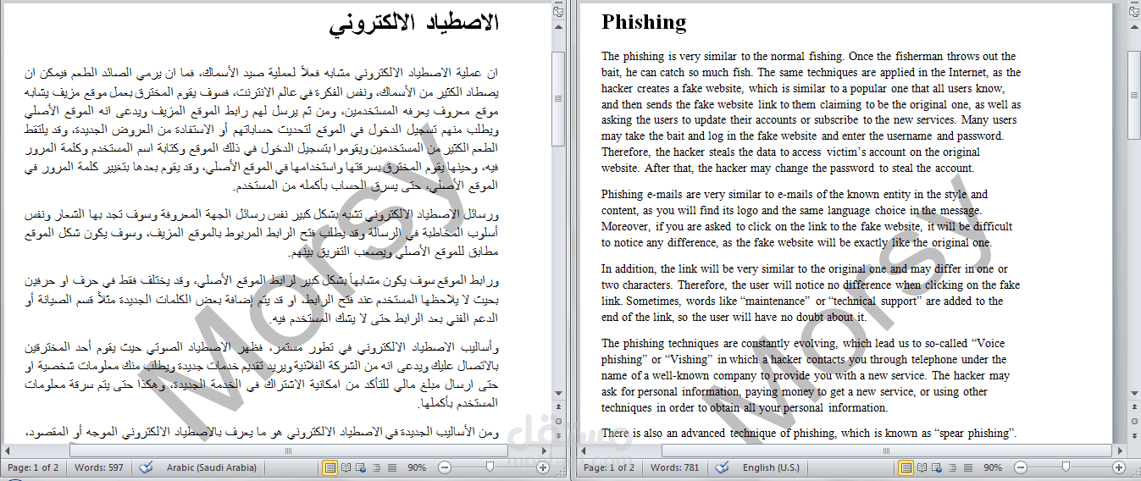Image resolution: width=1141 pixels, height=481 pixels.
Task: Open the English (U.S.) language setting
Action: pyautogui.click(x=771, y=467)
